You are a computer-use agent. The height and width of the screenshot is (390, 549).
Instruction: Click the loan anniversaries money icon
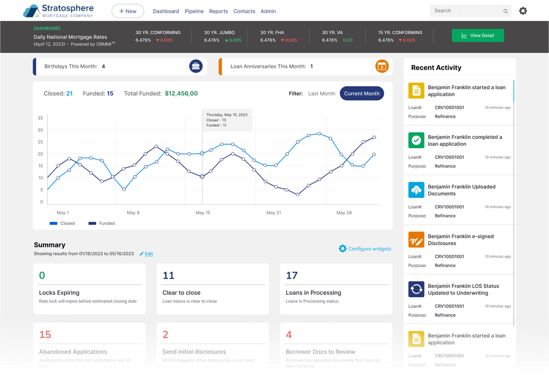tap(382, 66)
